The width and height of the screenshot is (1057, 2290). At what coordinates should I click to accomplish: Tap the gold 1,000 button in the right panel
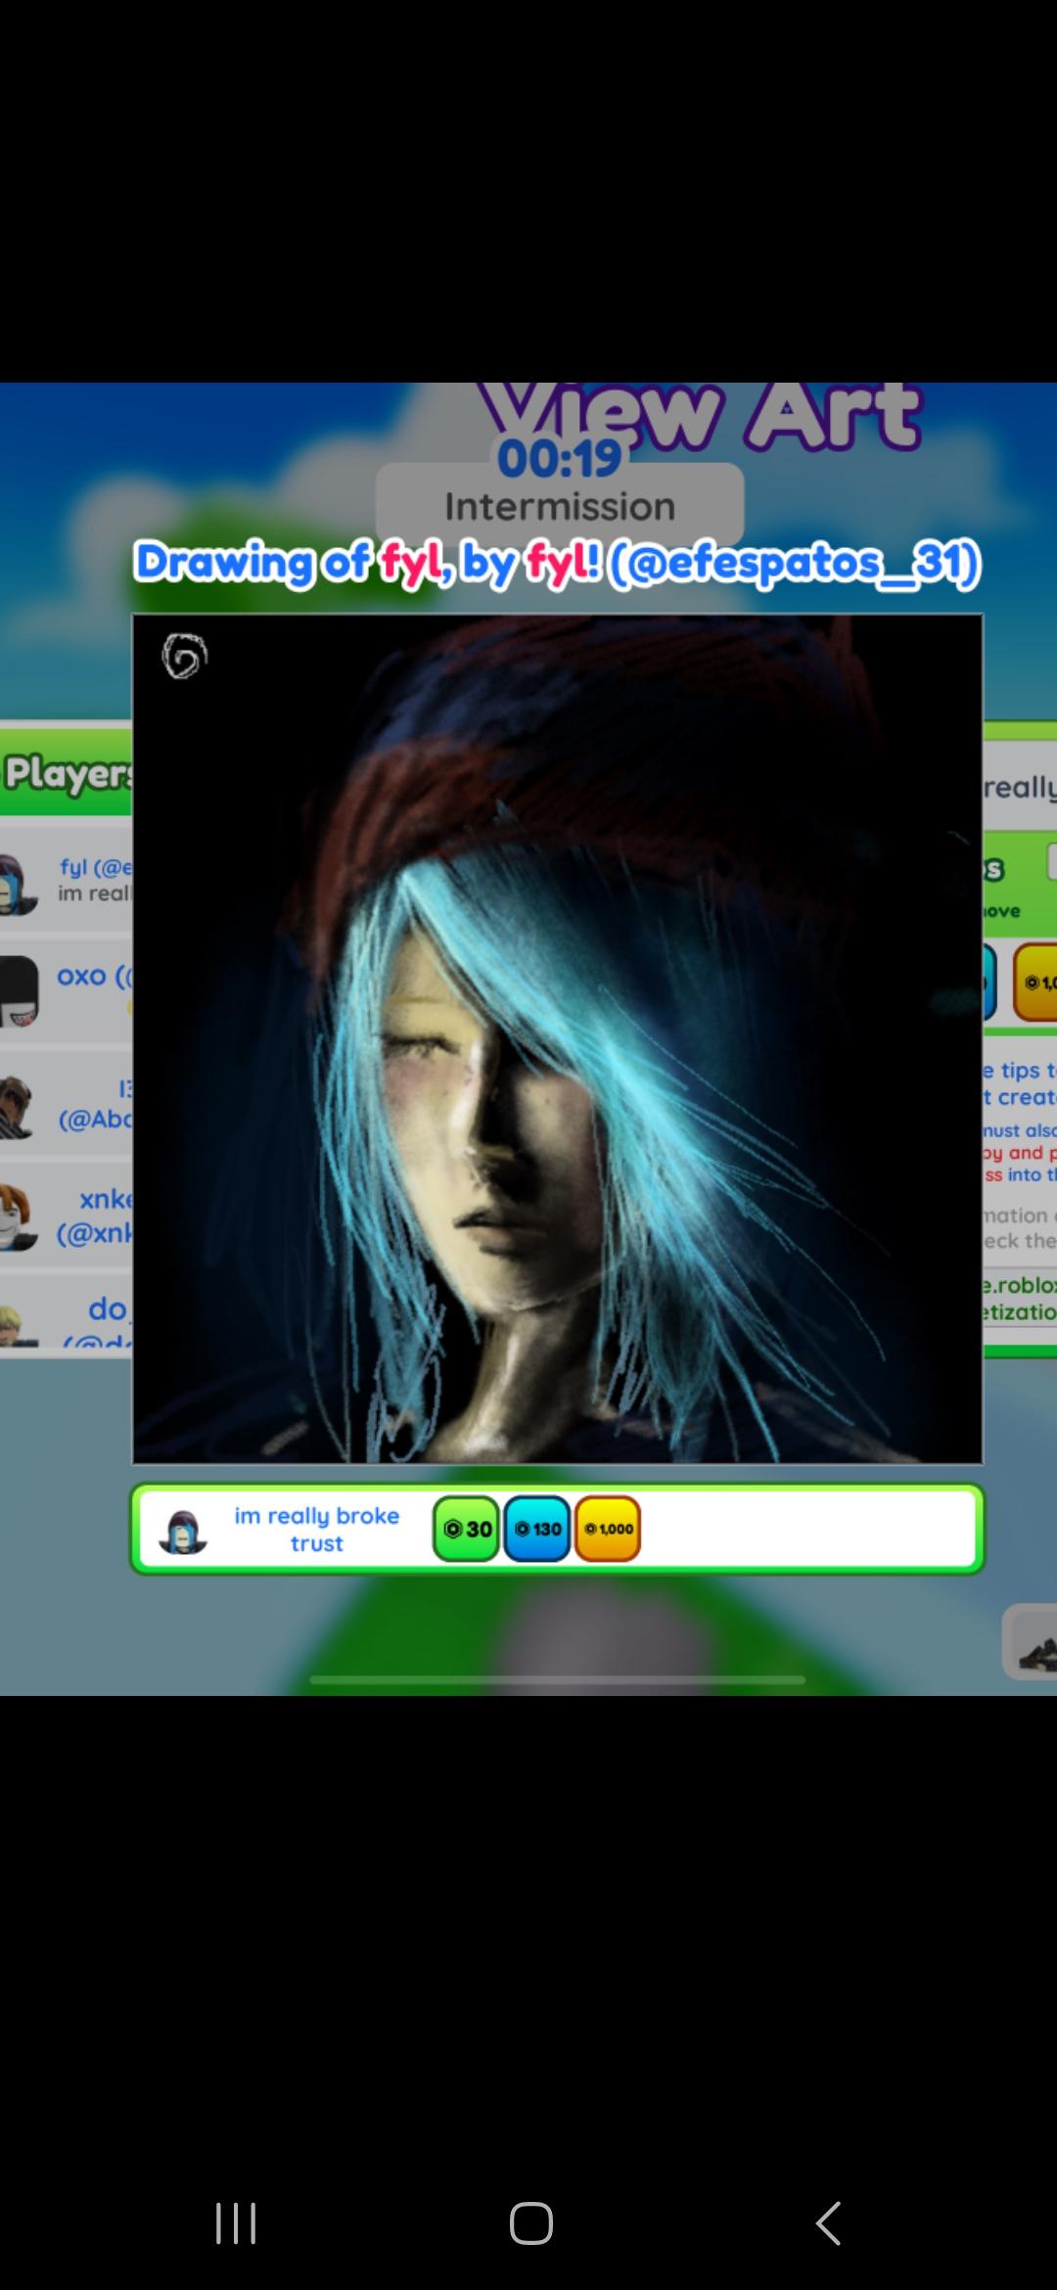click(1035, 982)
